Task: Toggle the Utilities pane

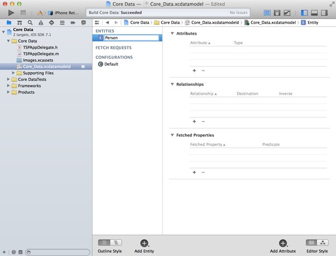Action: 324,13
